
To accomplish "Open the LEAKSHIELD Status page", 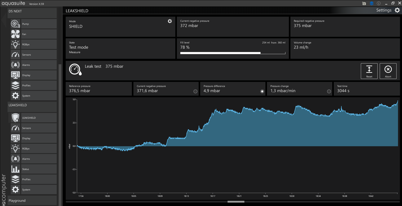I will pyautogui.click(x=34, y=169).
